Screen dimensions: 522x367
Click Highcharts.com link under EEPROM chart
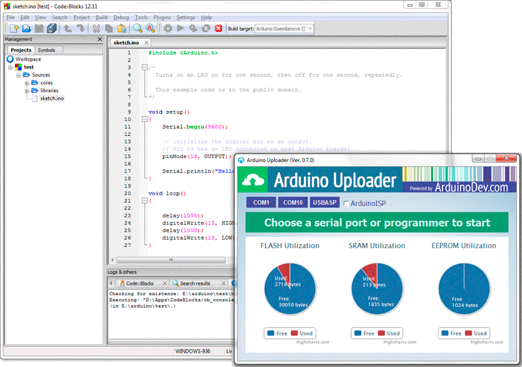pos(487,342)
